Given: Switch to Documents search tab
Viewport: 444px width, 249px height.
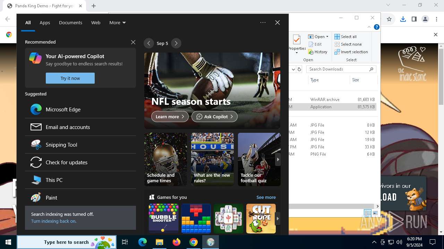Looking at the screenshot, I should click(70, 22).
